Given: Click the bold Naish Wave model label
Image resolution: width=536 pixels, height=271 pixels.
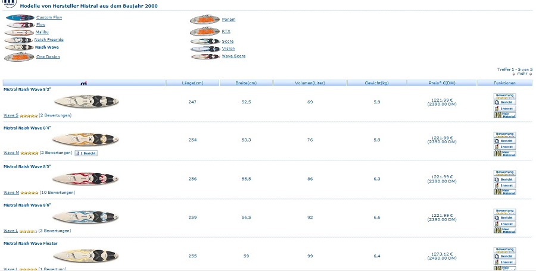Looking at the screenshot, I should point(47,48).
